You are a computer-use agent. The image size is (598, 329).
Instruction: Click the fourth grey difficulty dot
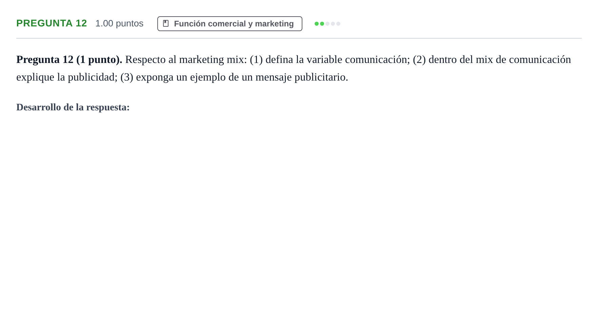coord(333,24)
